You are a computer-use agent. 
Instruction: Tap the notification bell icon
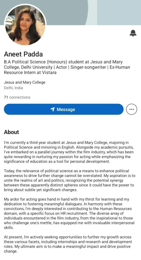pyautogui.click(x=133, y=33)
